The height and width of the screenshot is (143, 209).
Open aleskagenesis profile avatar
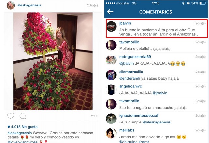point(11,6)
